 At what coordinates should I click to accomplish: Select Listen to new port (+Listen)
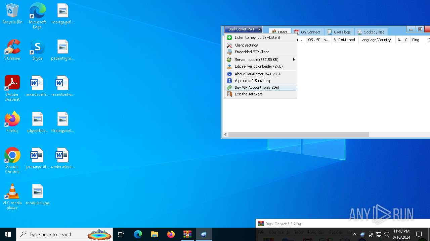[261, 37]
